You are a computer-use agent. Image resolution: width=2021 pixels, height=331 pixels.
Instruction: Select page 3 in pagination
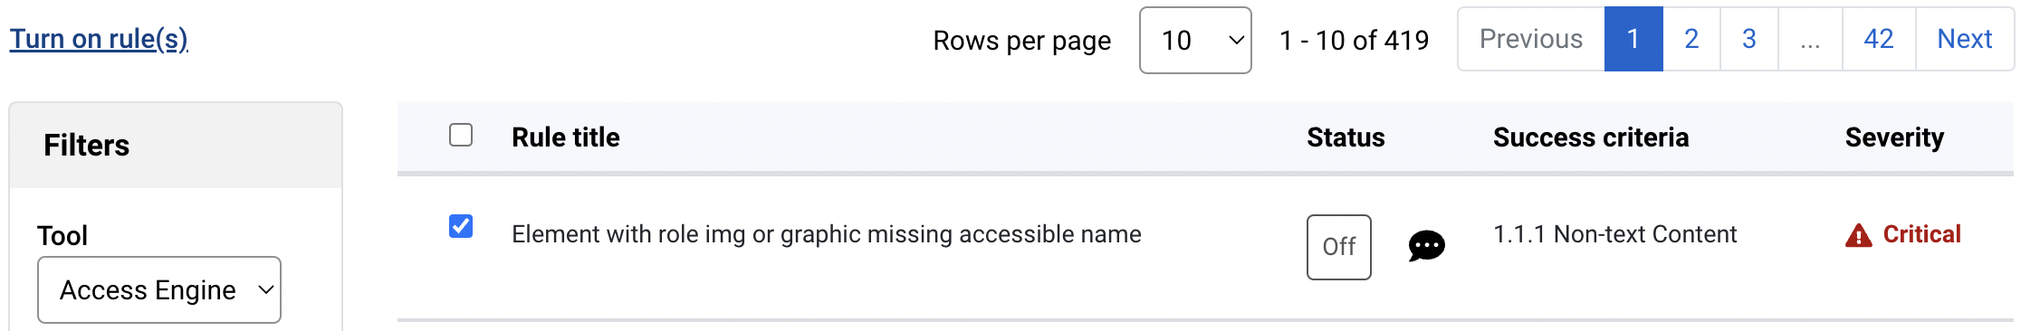tap(1749, 39)
